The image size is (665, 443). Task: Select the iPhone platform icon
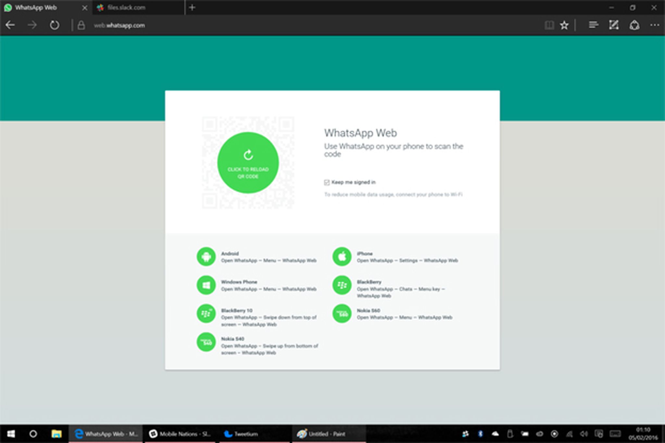pos(342,257)
